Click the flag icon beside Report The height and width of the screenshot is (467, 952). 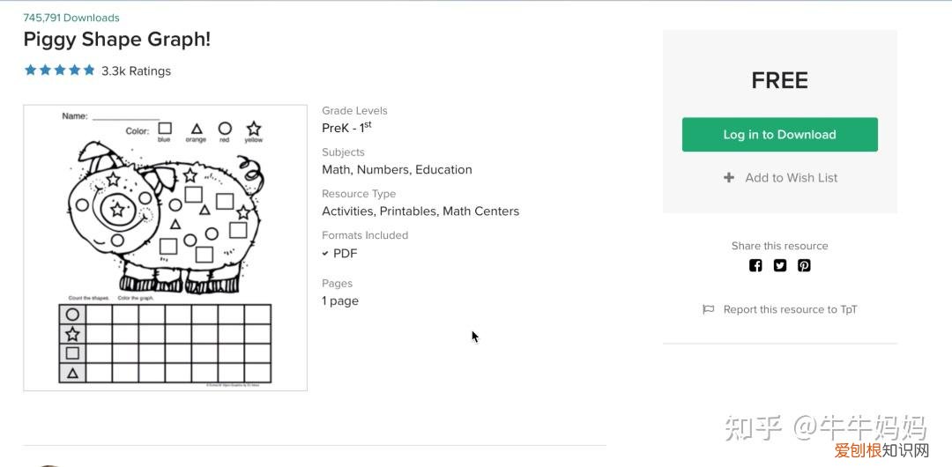coord(708,309)
